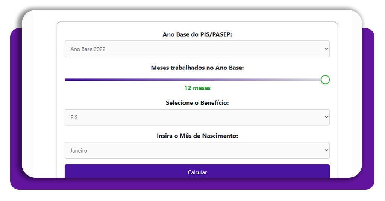Click the 'Ano Base do PIS/PASEP:' label

[197, 34]
